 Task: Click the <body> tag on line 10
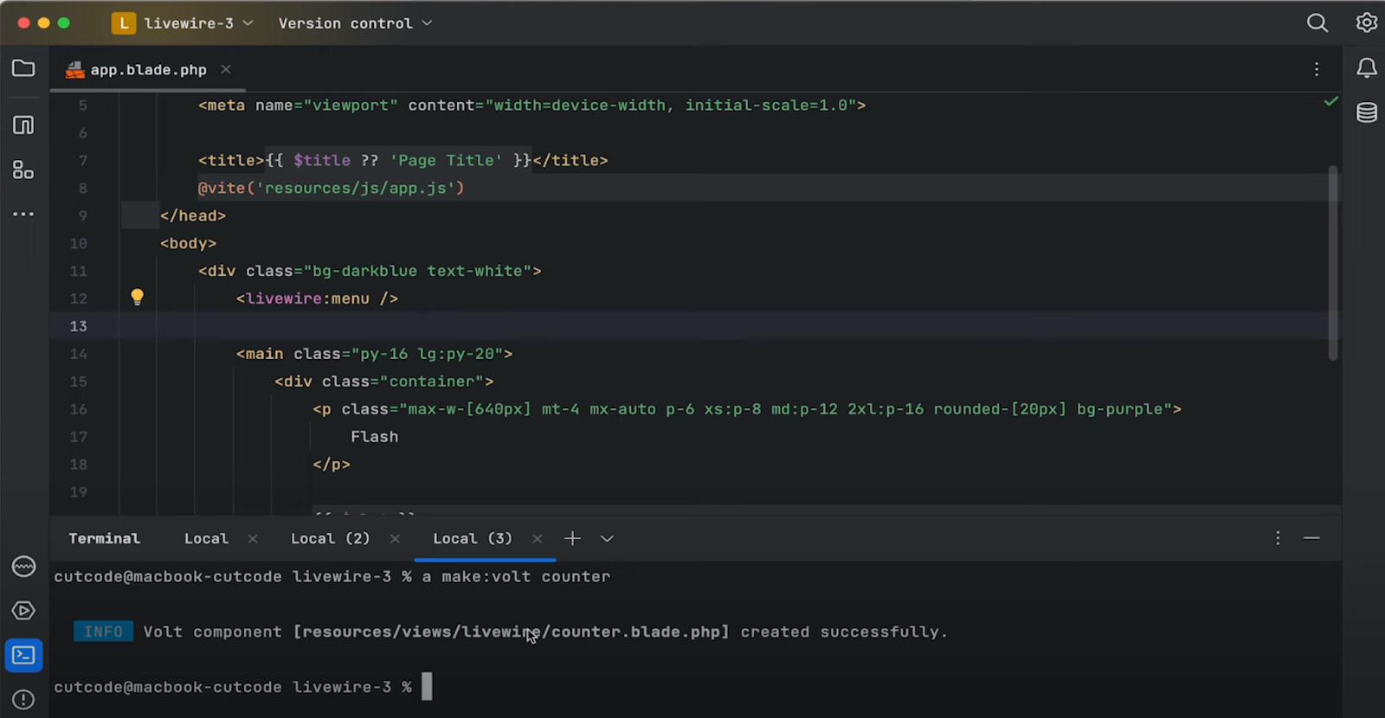click(x=188, y=243)
